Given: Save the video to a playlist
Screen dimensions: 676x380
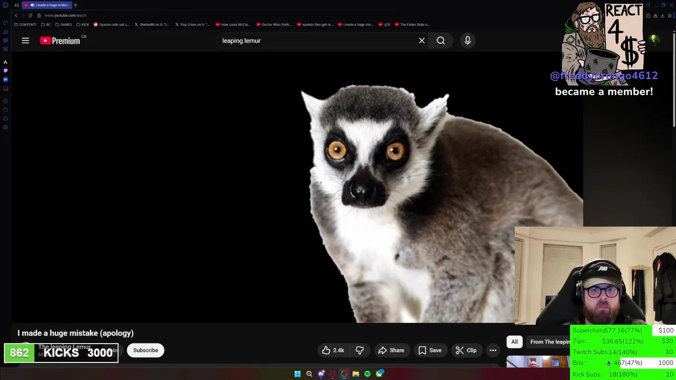Looking at the screenshot, I should pyautogui.click(x=430, y=350).
